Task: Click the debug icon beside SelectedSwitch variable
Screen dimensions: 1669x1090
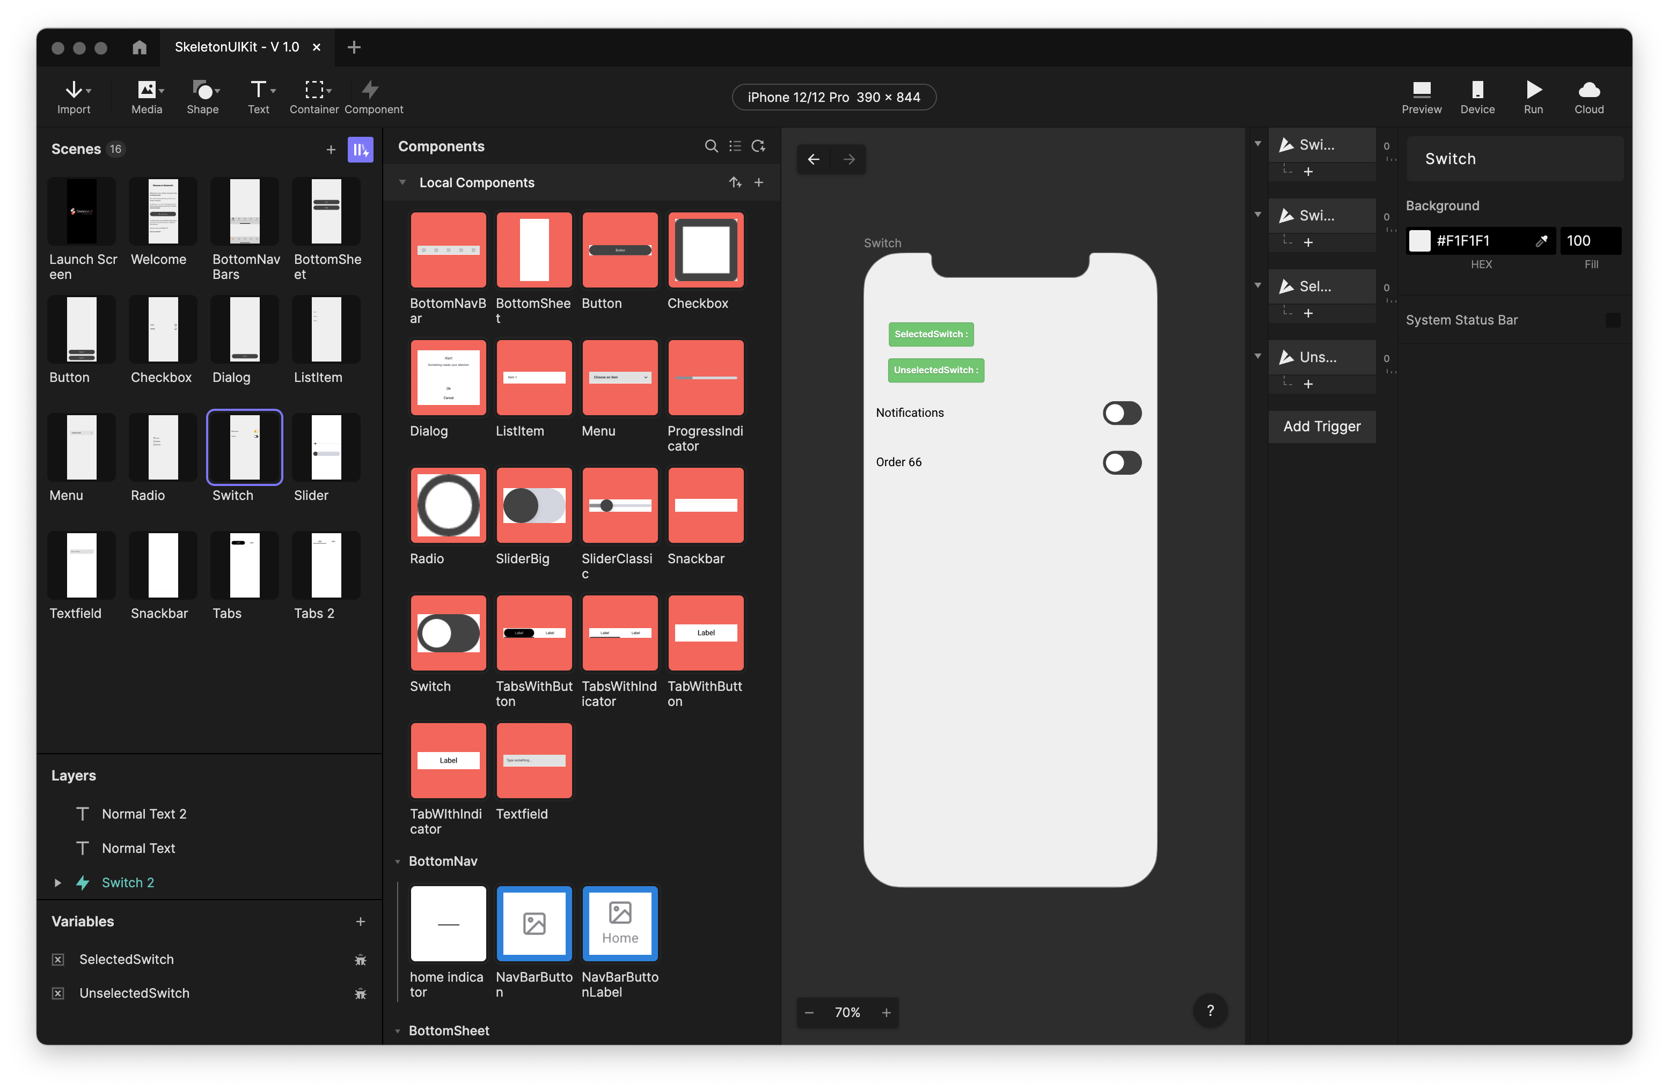Action: [361, 960]
